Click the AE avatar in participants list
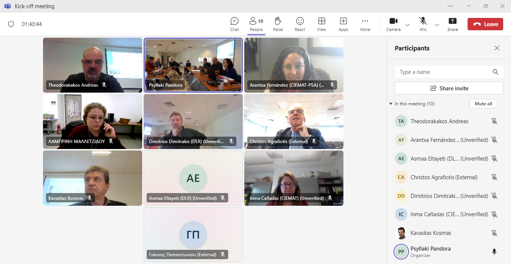The image size is (511, 264). (401, 159)
